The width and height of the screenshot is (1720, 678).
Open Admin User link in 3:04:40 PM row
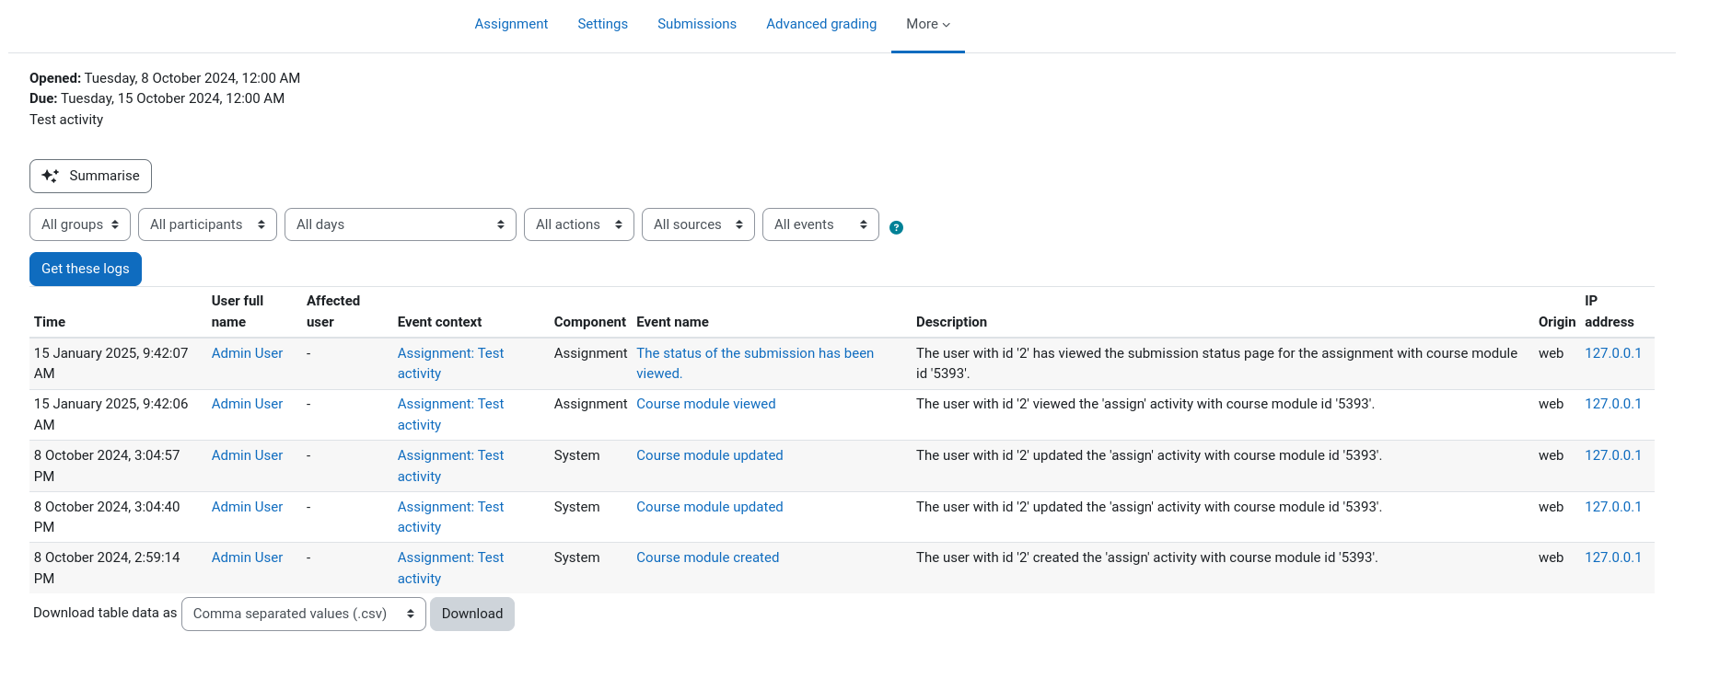247,507
